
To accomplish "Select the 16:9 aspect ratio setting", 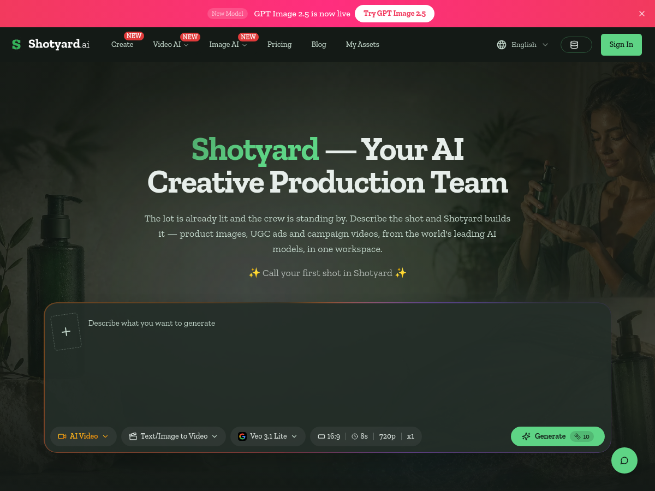I will coord(329,436).
